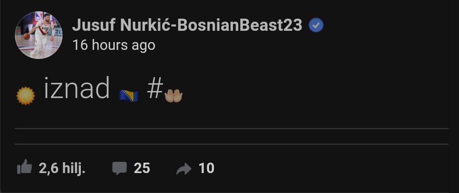Share the post using arrow icon
This screenshot has width=459, height=193.
[x=184, y=169]
